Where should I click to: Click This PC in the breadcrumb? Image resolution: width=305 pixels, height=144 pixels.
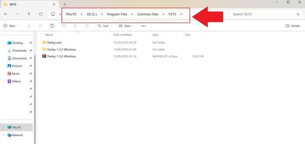click(x=71, y=14)
